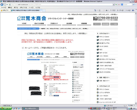Click the Print icon in the command bar
Viewport: 137px width, 110px height.
(x=107, y=10)
